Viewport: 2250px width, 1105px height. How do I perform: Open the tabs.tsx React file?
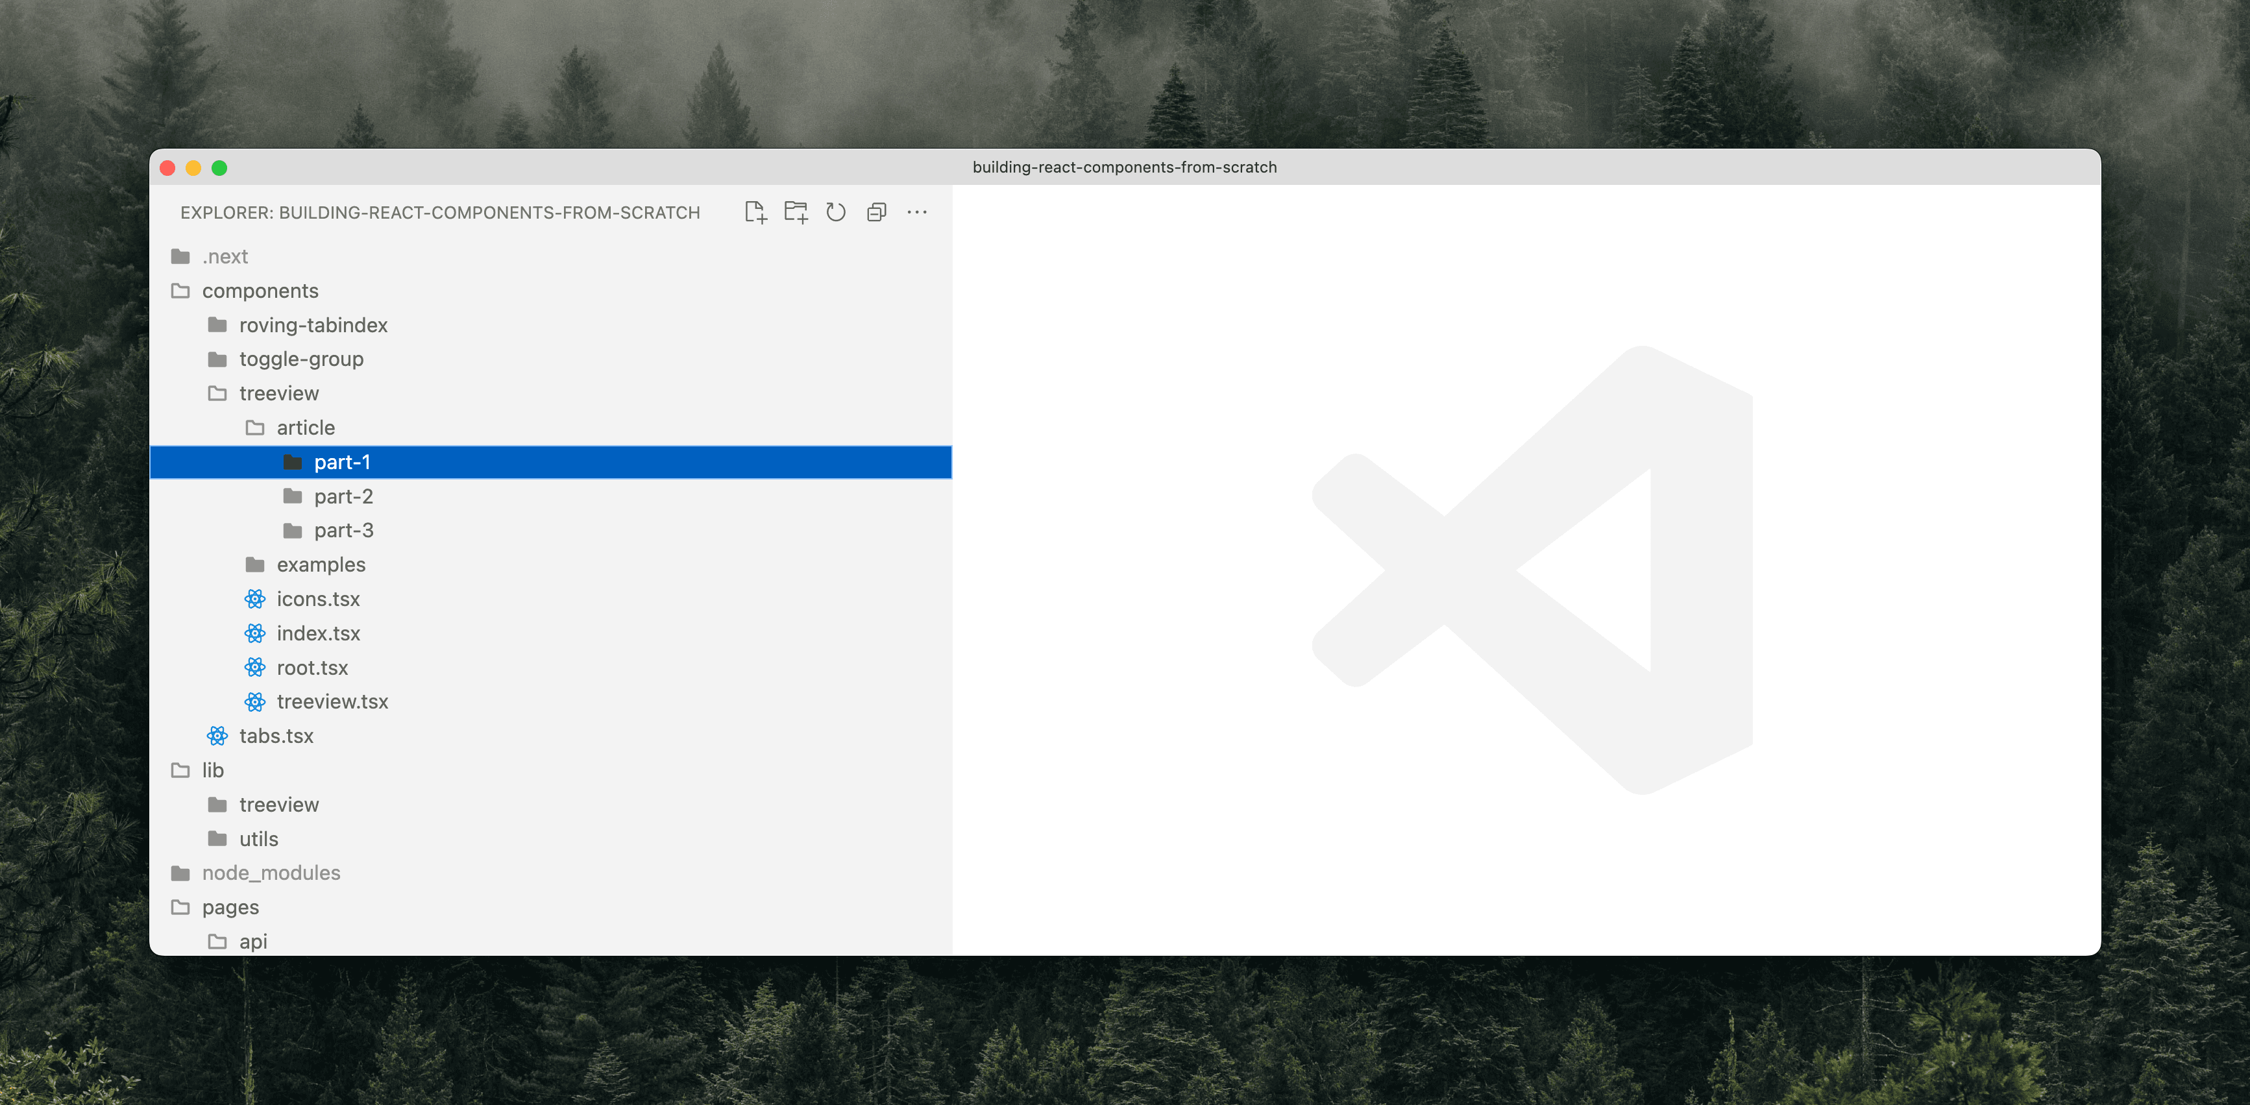276,736
